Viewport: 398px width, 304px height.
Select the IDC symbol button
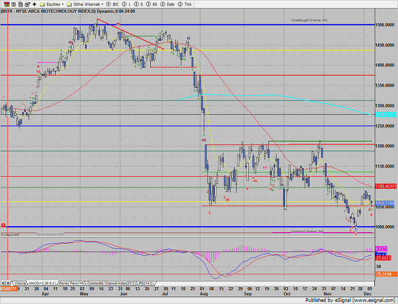111,4
